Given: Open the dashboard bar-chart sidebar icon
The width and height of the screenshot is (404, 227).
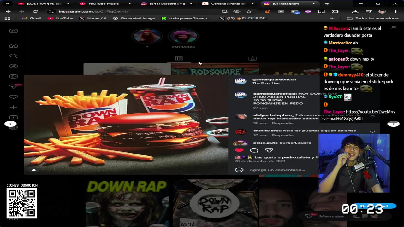Looking at the screenshot, I should pos(13,117).
